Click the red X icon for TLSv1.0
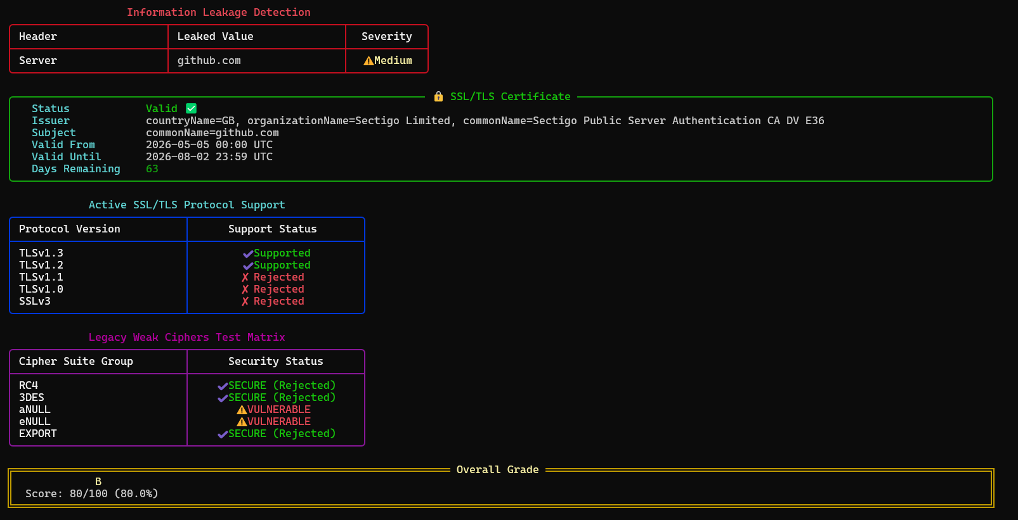This screenshot has width=1018, height=520. (x=245, y=289)
